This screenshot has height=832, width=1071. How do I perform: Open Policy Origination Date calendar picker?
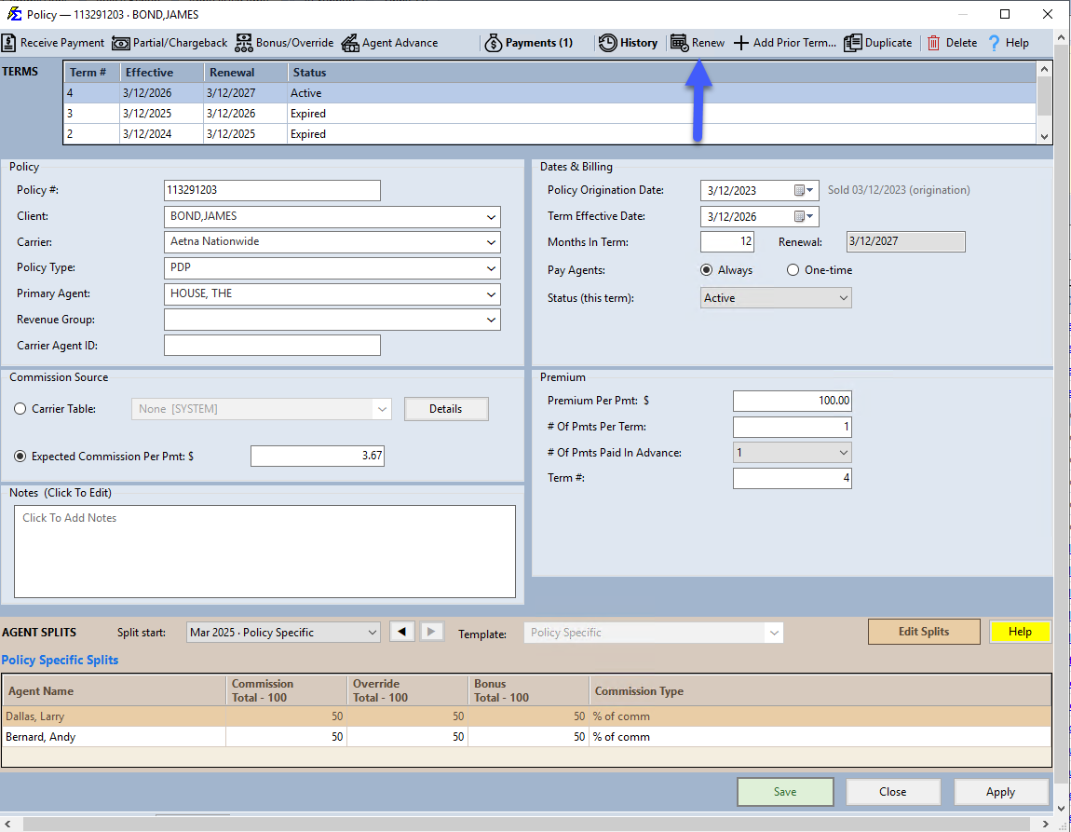(805, 191)
